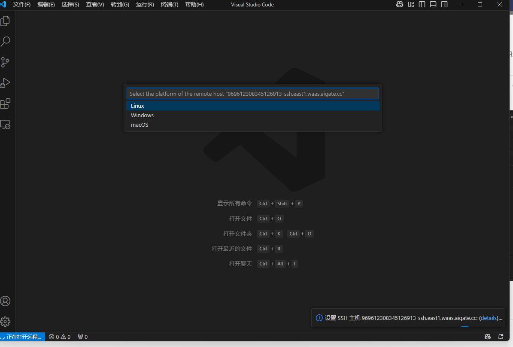Viewport: 513px width, 347px height.
Task: Click the details link in SSH notification
Action: point(489,318)
